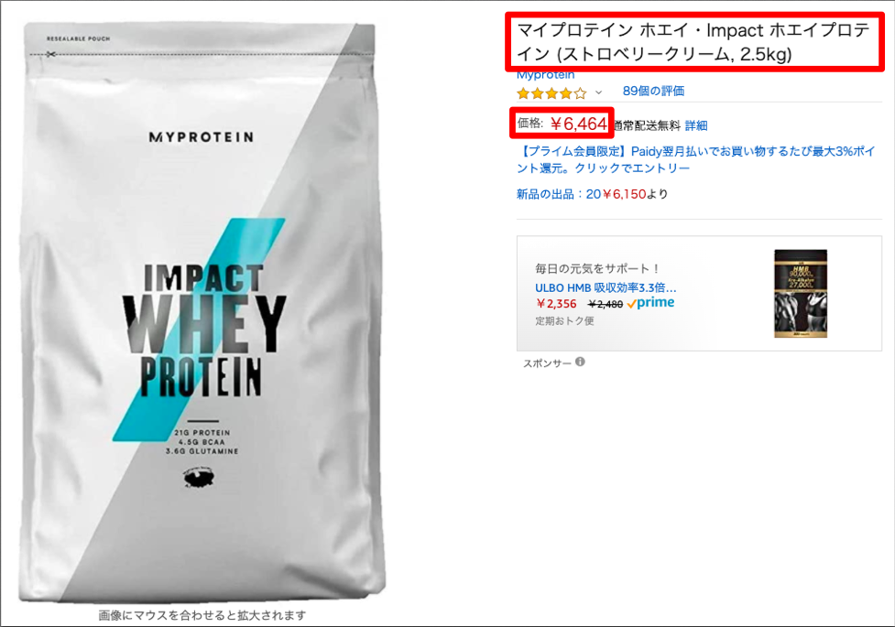Click the Paidy プライム会員限定 promotion link
This screenshot has width=895, height=627.
pos(696,159)
